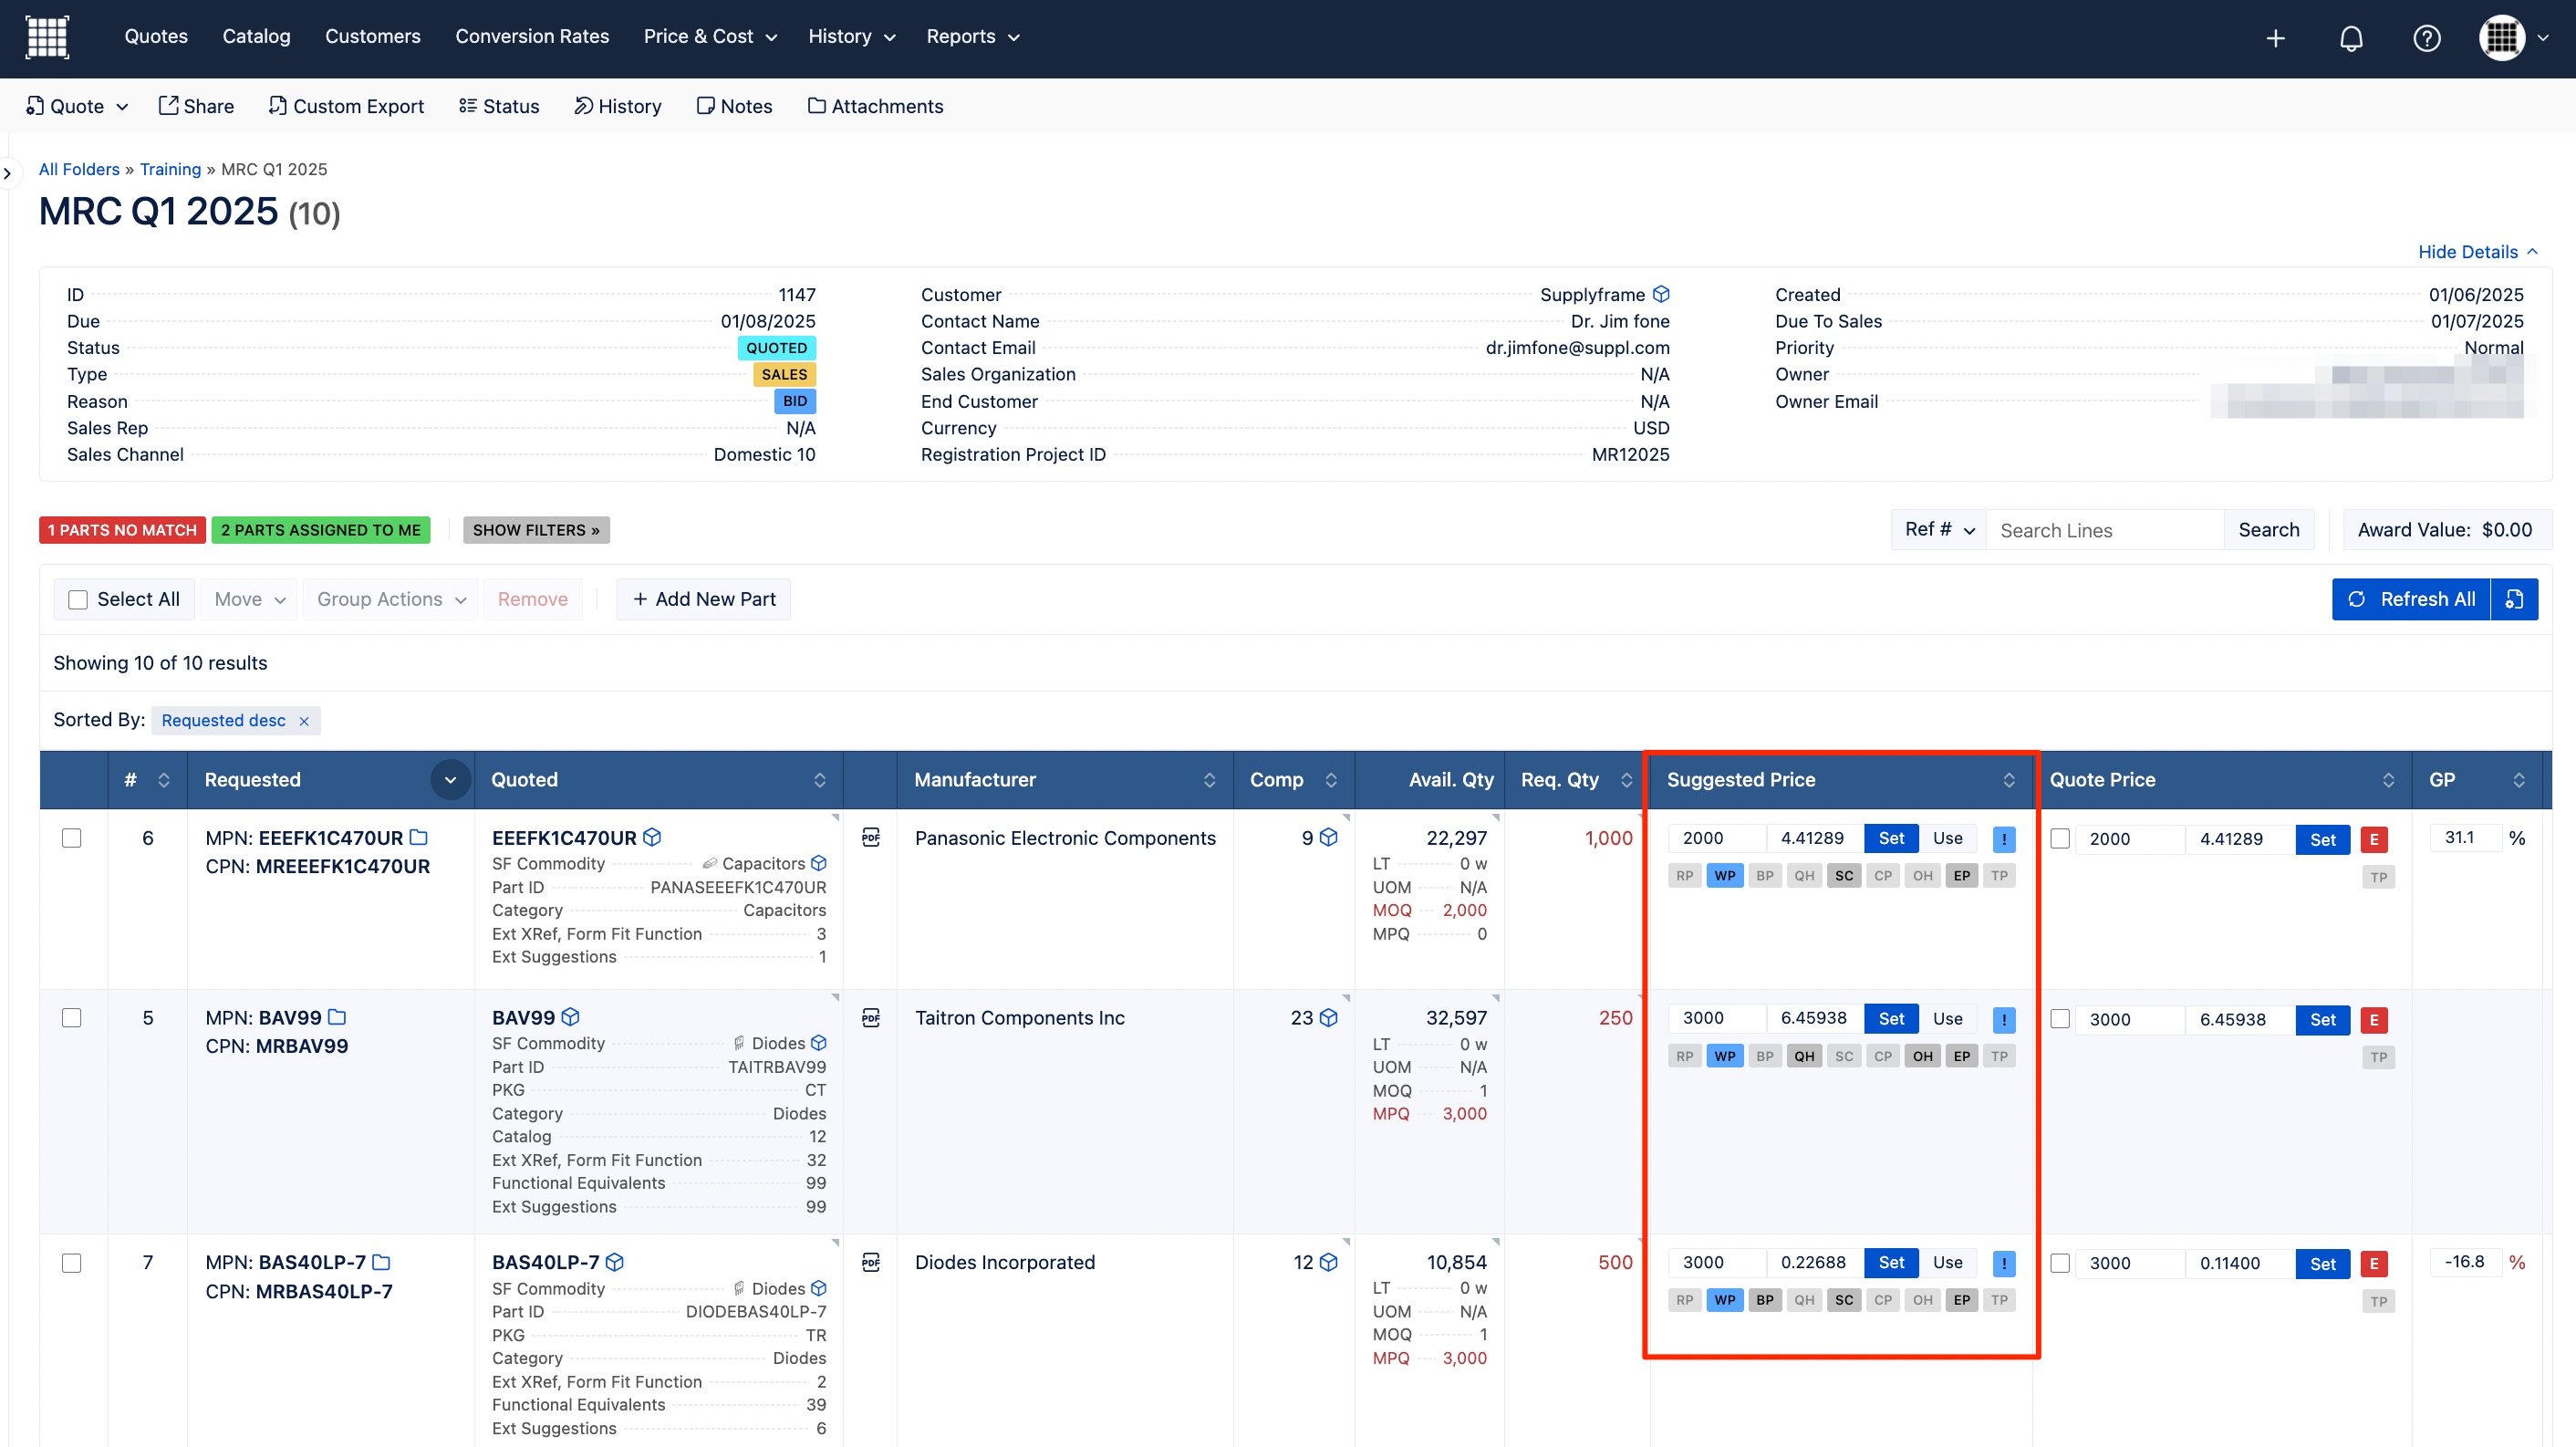This screenshot has width=2576, height=1447.
Task: Filter by 1 PARTS NO MATCH
Action: tap(122, 530)
